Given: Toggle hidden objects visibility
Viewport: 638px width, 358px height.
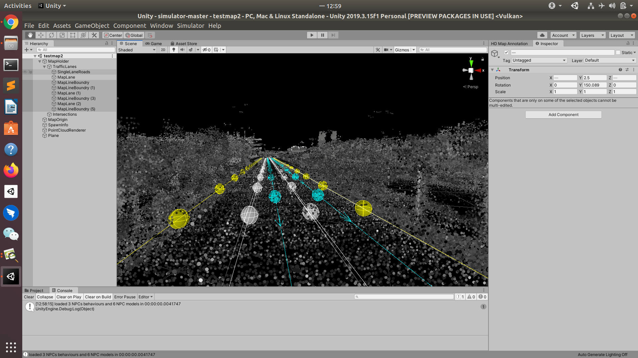Looking at the screenshot, I should click(x=206, y=50).
